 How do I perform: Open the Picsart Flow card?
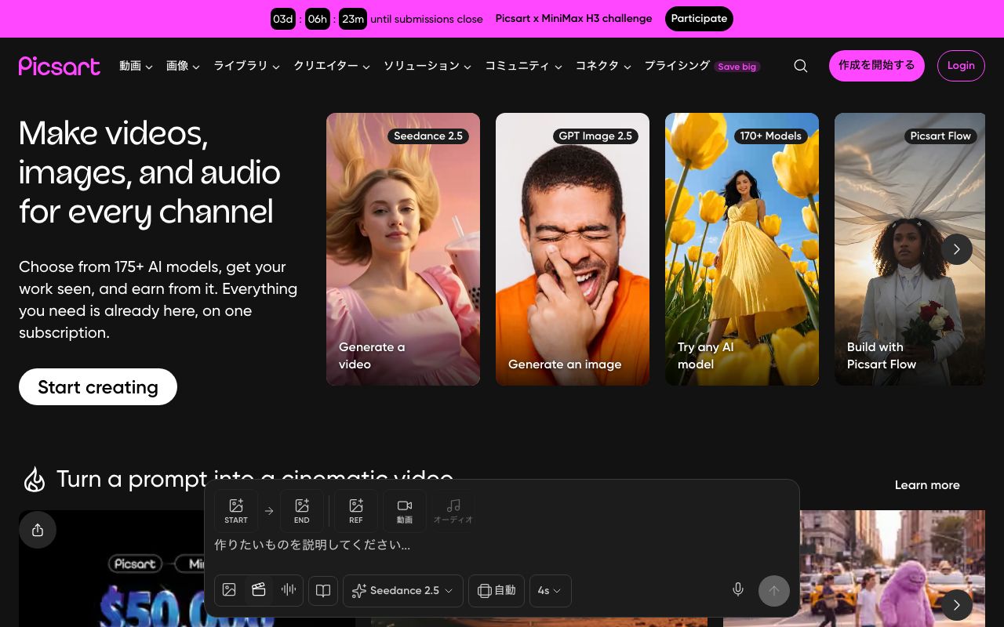(910, 249)
